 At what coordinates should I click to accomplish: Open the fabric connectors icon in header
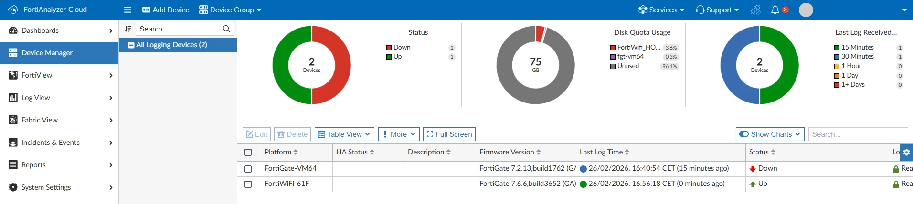[755, 10]
